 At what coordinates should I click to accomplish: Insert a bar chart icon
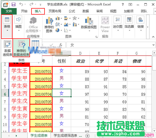click(66, 18)
